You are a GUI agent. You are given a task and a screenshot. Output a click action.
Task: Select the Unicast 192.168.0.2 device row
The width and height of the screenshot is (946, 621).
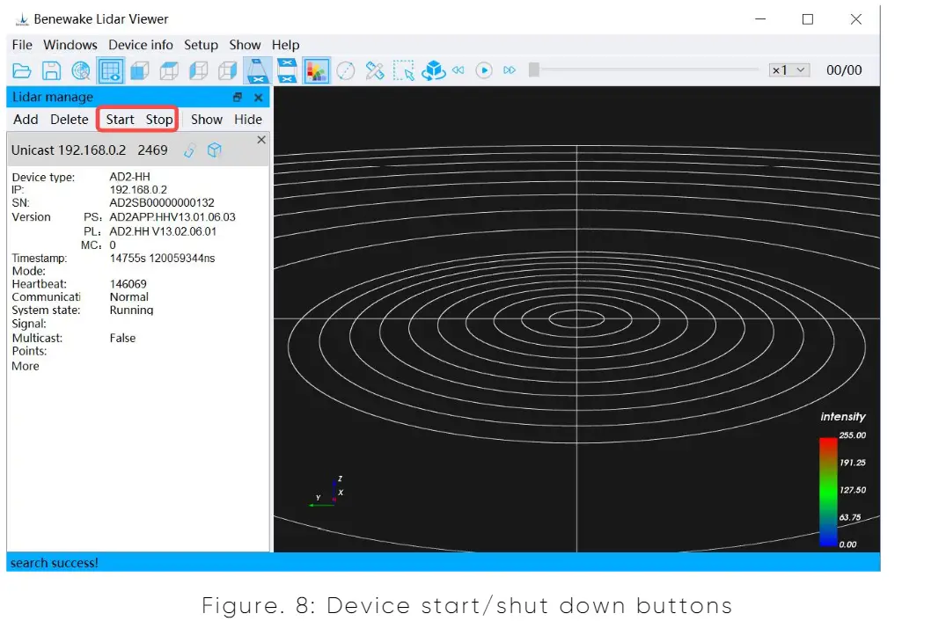[138, 150]
